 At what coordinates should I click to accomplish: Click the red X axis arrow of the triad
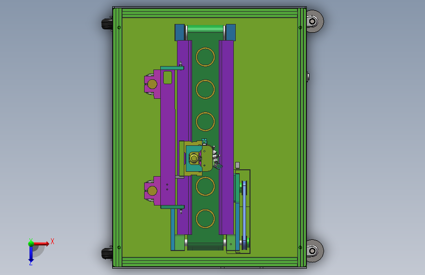pos(41,244)
